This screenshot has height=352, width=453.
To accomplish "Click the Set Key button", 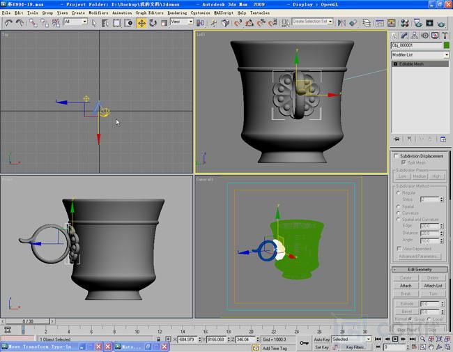I will click(321, 347).
